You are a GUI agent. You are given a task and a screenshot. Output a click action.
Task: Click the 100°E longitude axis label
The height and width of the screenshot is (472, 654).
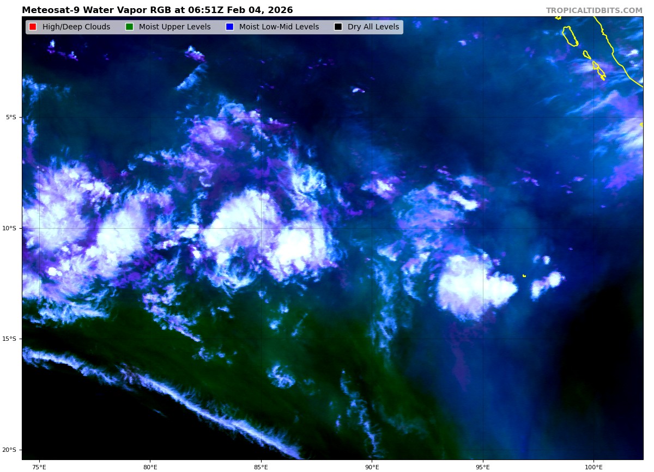(x=593, y=467)
